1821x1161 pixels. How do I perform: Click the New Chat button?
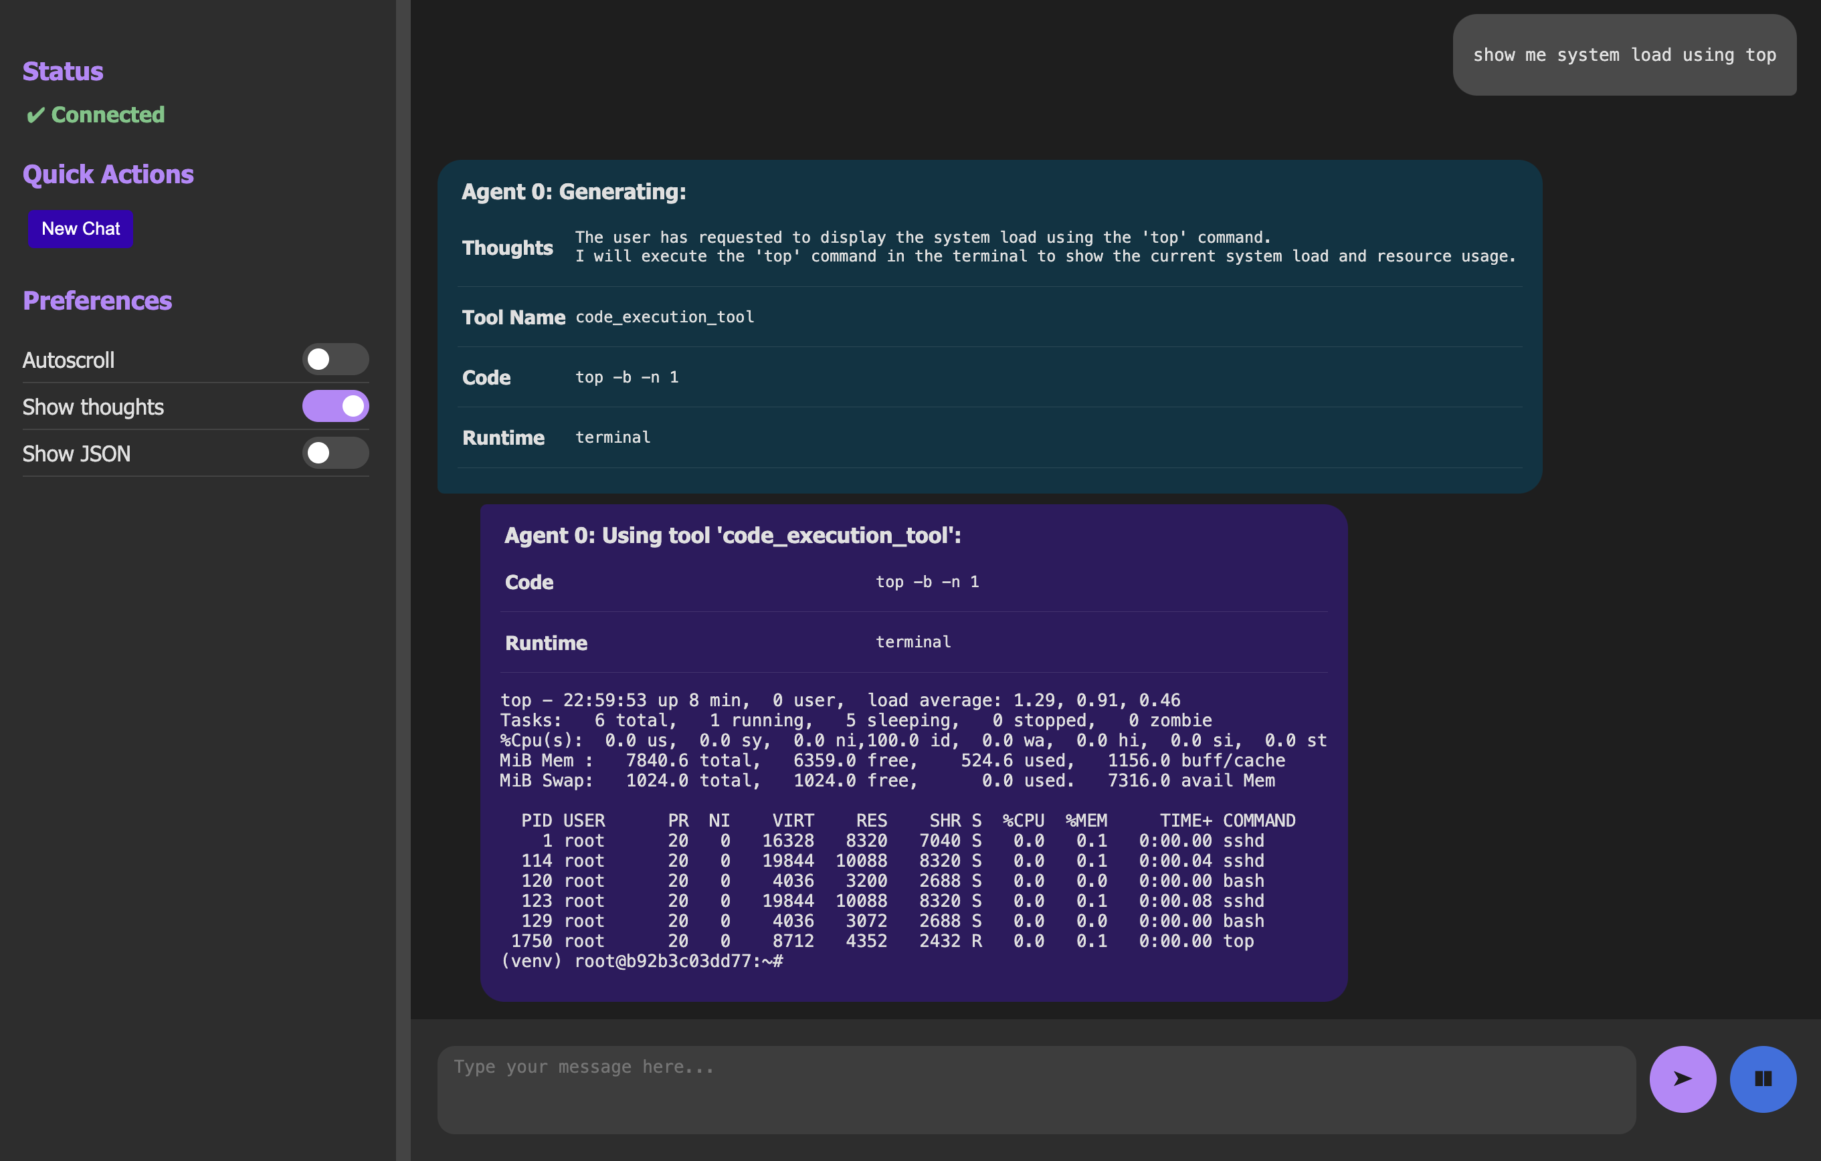click(x=81, y=228)
